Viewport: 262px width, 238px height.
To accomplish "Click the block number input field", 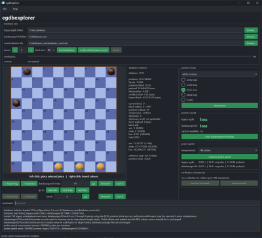I will 67,197.
